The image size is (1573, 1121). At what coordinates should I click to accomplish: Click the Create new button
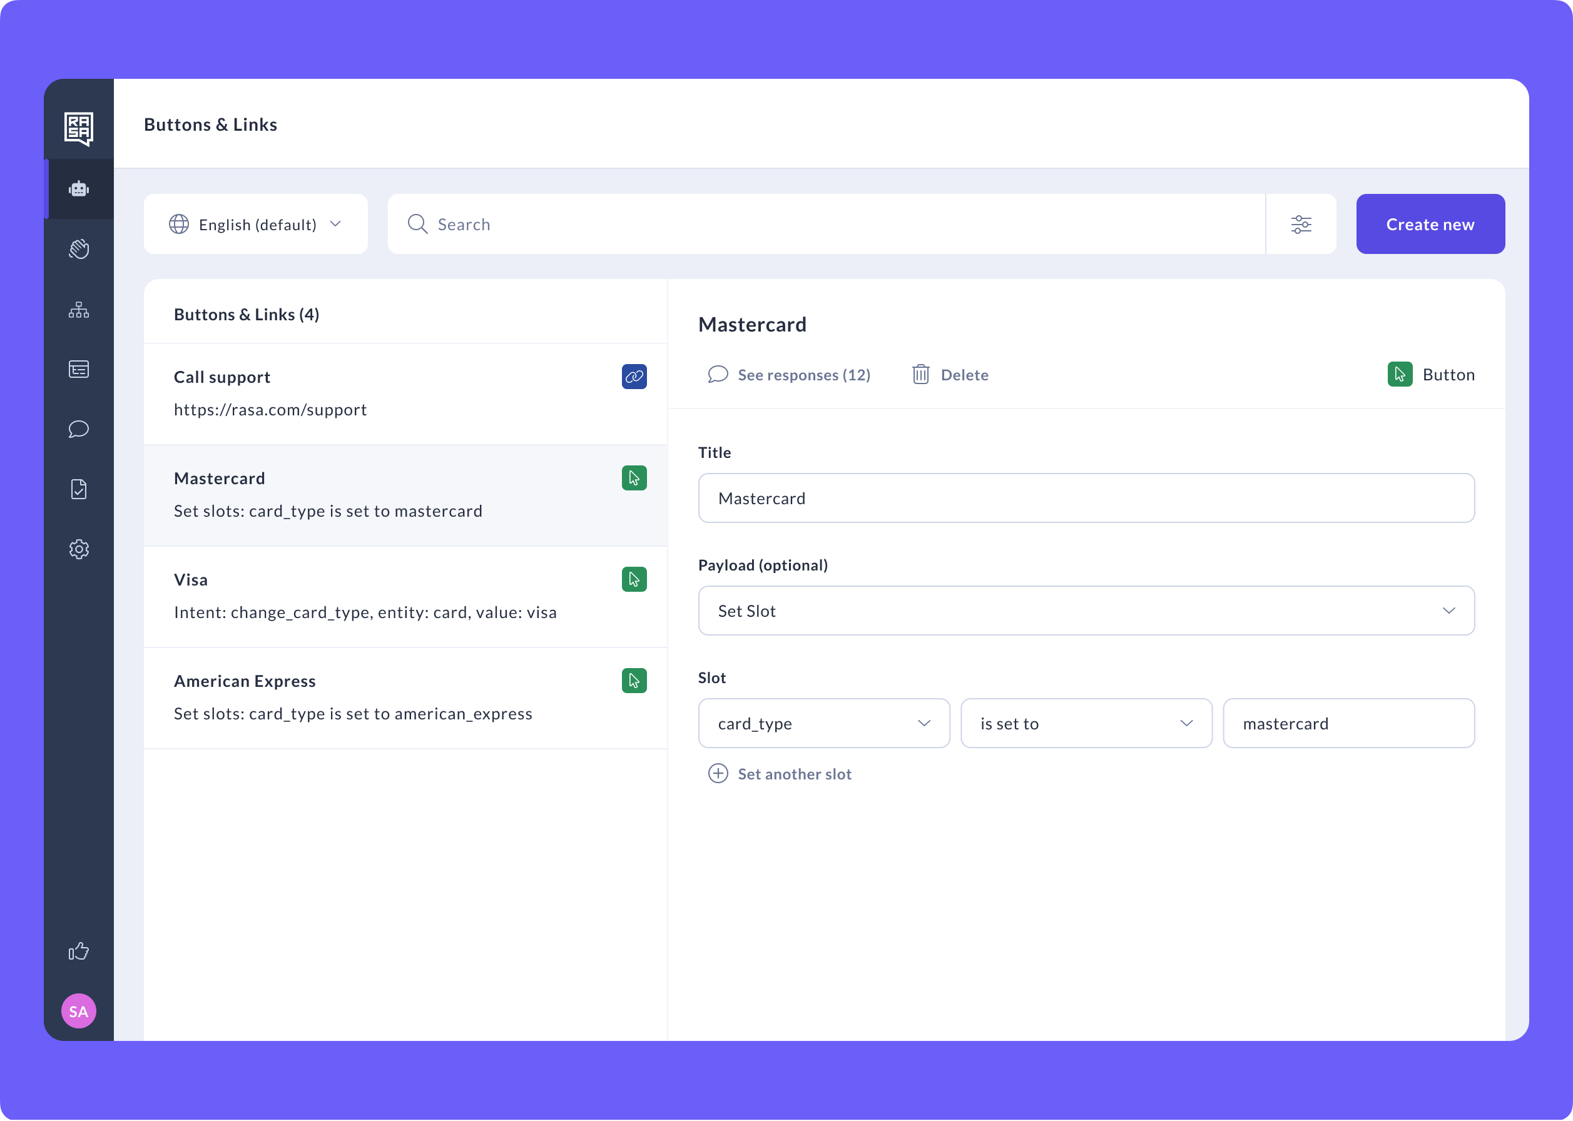1430,225
